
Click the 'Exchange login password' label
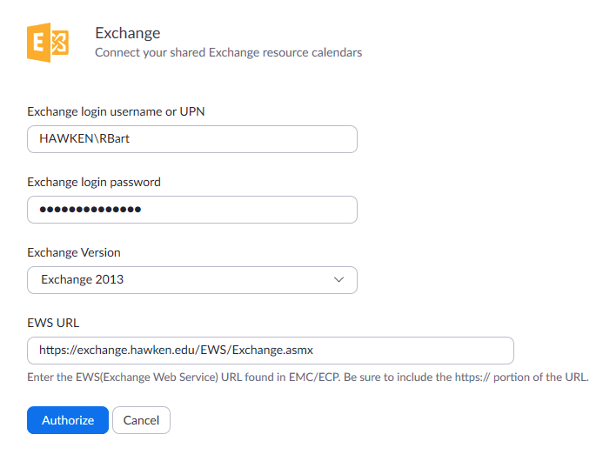point(94,182)
